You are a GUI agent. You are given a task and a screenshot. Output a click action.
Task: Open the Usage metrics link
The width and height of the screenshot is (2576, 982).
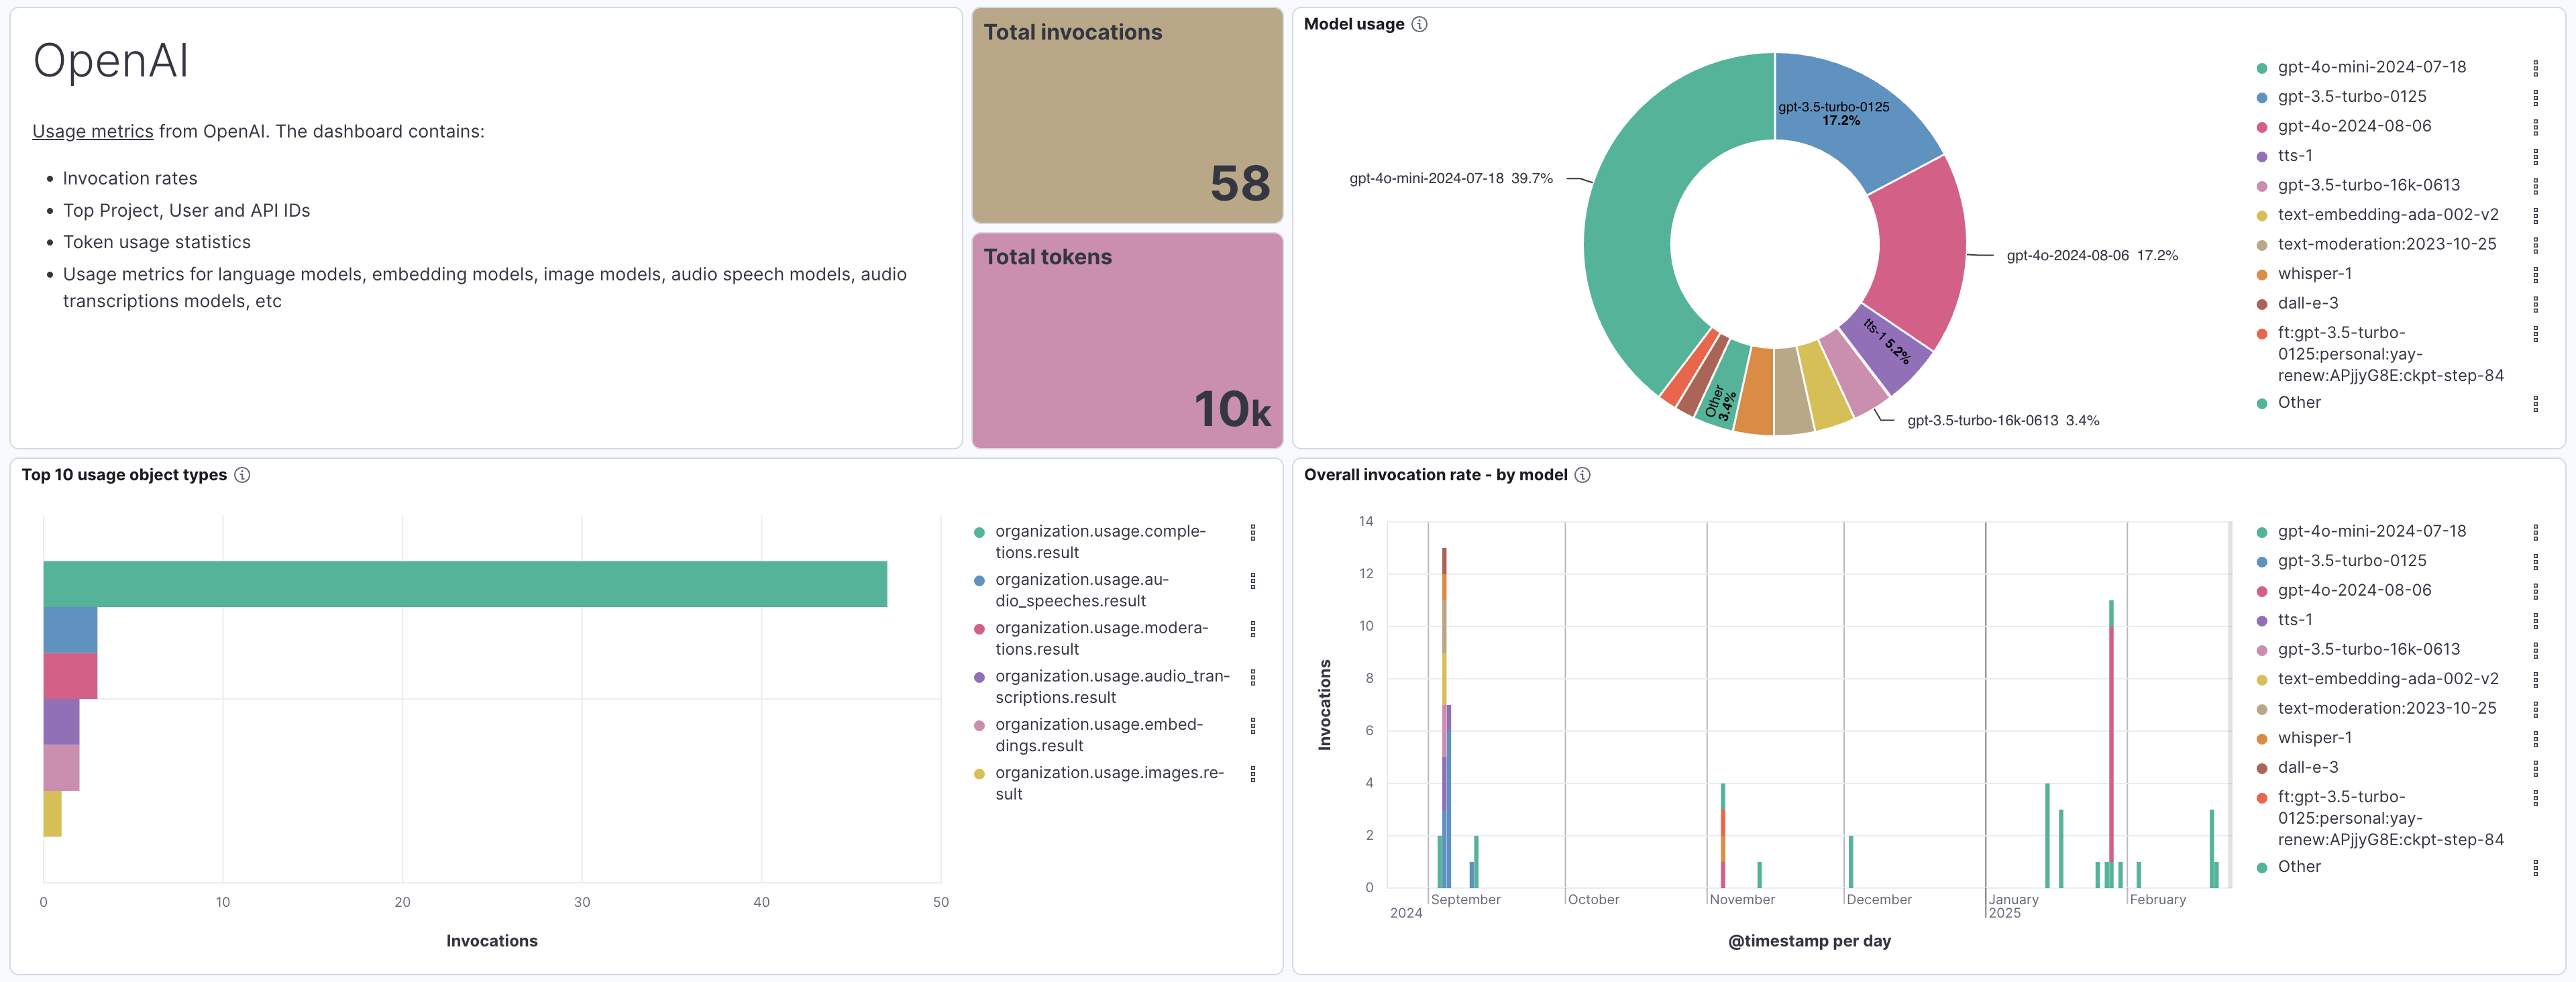tap(92, 131)
